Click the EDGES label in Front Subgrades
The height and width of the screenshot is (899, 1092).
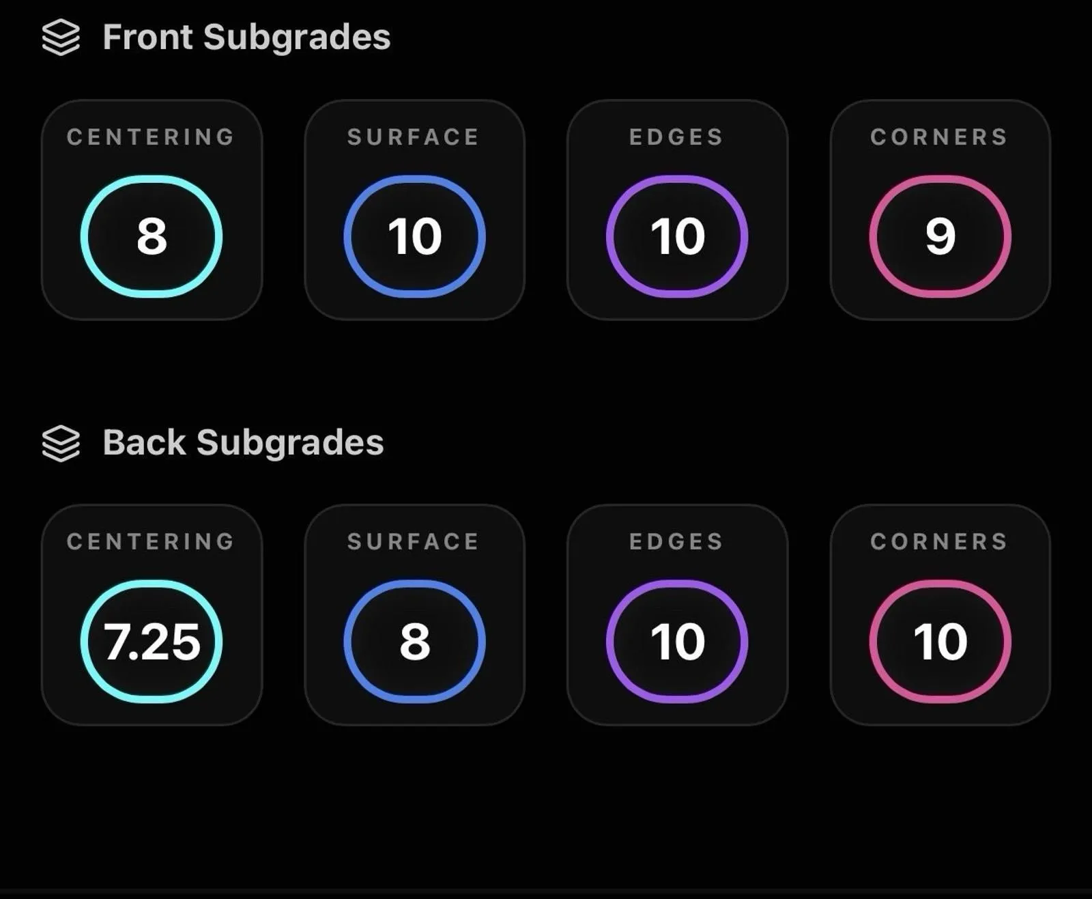[x=676, y=137]
